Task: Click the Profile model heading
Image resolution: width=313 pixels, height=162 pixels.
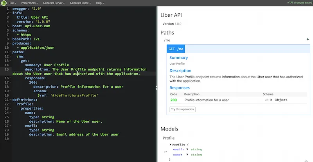Action: pos(169,138)
